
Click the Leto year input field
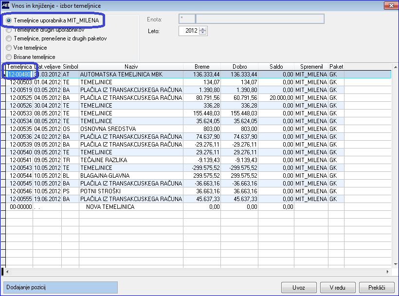tap(189, 31)
